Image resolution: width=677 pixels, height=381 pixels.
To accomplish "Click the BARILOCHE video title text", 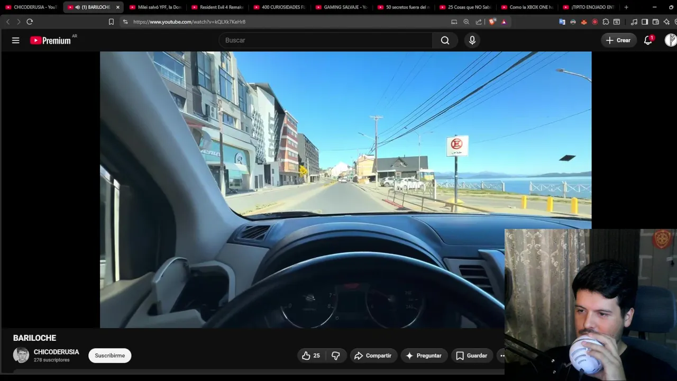I will coord(34,338).
